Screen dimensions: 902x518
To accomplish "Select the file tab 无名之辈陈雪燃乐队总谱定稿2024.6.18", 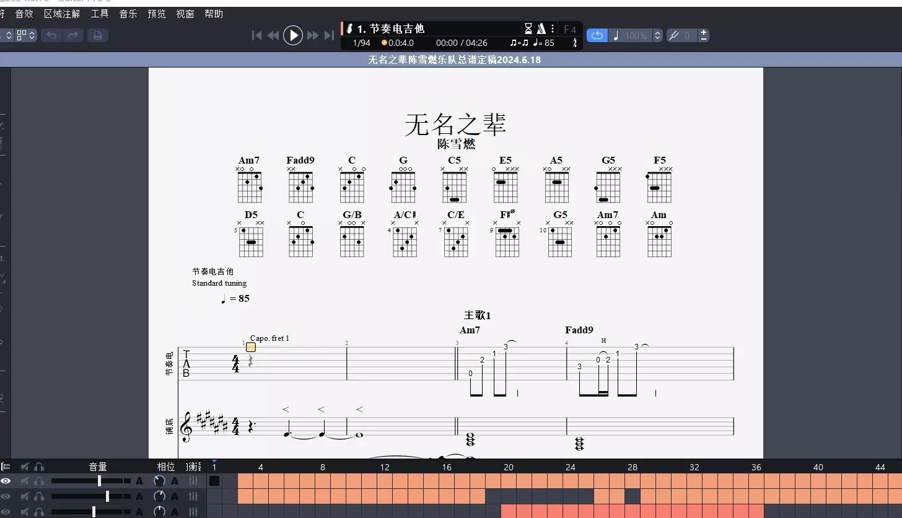I will 454,59.
